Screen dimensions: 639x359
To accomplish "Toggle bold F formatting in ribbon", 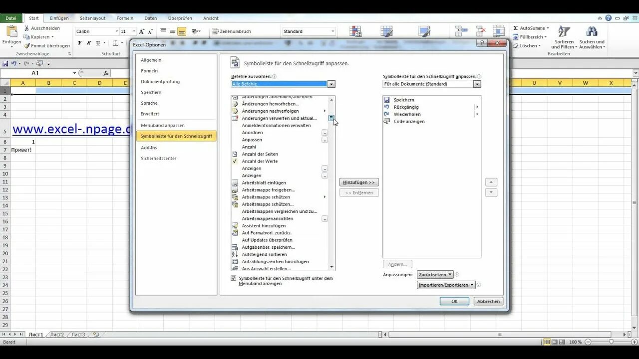I will click(79, 43).
